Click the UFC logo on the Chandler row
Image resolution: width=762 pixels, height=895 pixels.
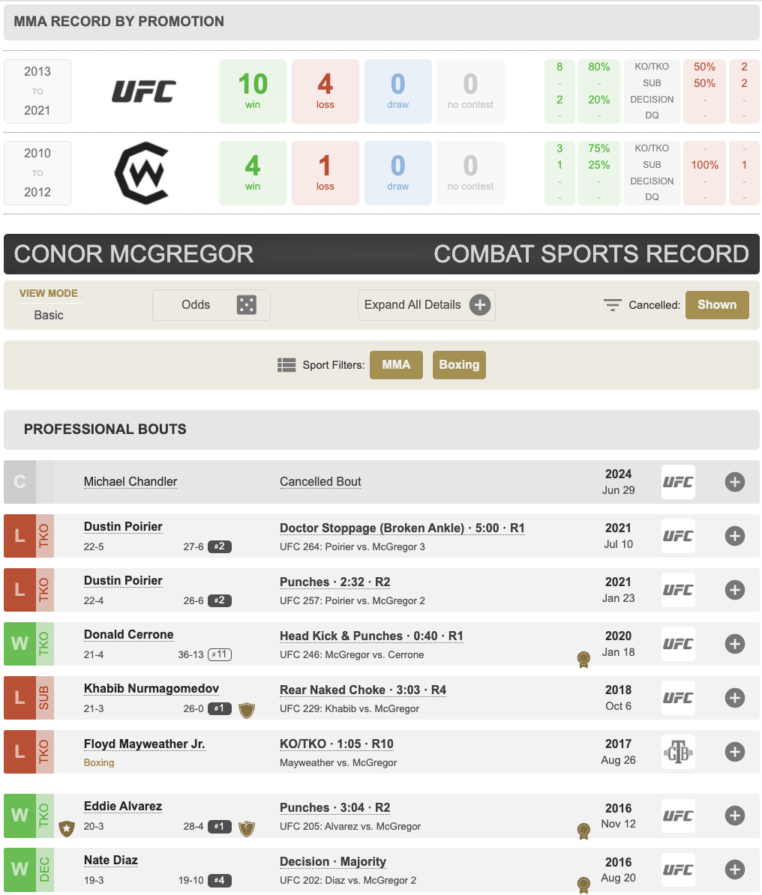point(677,482)
